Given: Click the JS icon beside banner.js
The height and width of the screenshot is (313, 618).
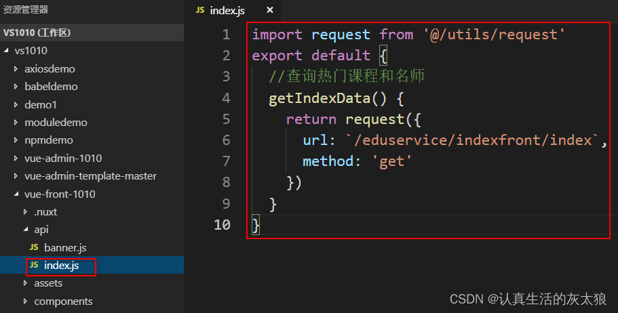Looking at the screenshot, I should [x=34, y=247].
